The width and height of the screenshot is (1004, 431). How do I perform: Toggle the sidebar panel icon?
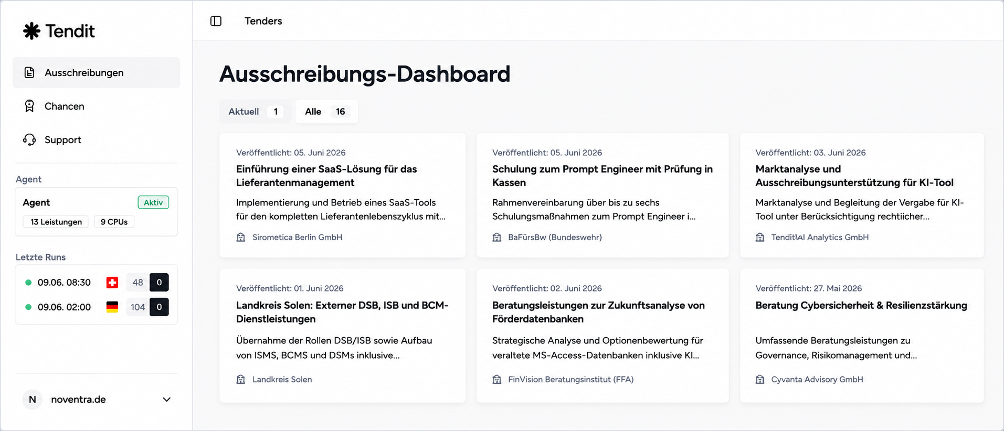[x=216, y=21]
